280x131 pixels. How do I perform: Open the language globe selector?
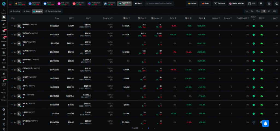click(x=269, y=4)
